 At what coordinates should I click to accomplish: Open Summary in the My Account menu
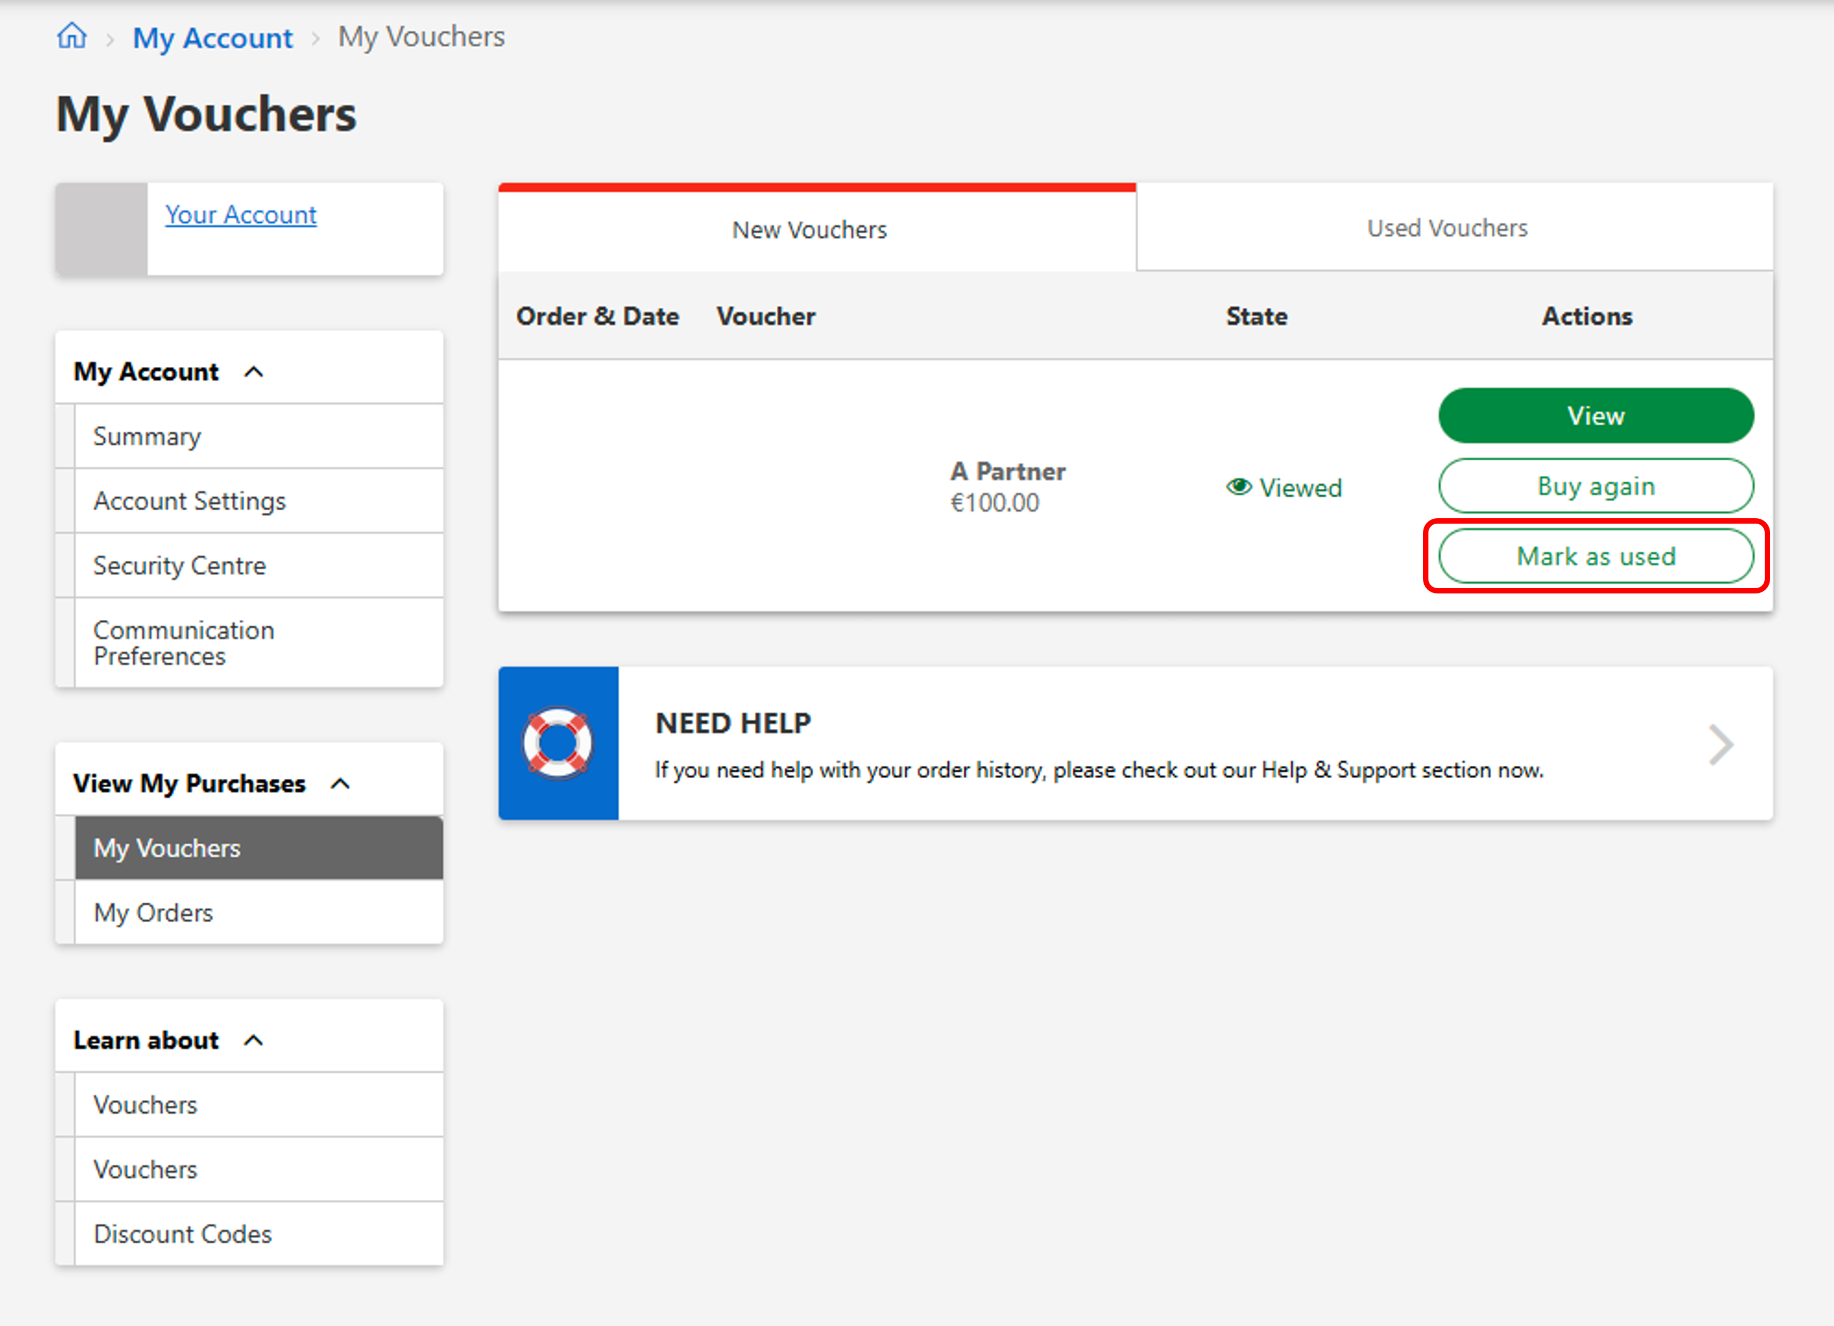coord(259,436)
